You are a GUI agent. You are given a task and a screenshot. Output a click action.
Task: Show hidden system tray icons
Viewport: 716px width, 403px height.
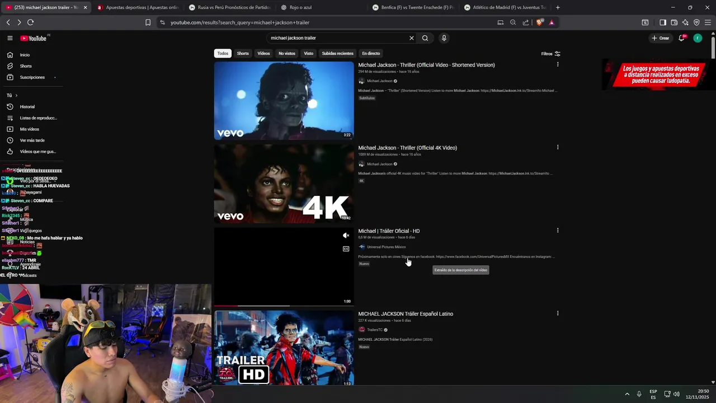(627, 394)
